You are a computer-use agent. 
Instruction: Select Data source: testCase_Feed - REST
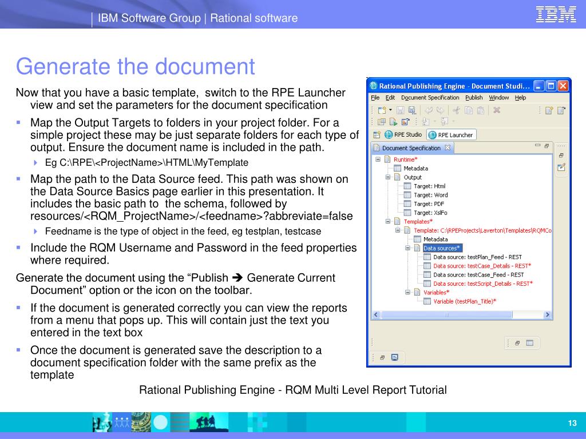click(x=478, y=275)
